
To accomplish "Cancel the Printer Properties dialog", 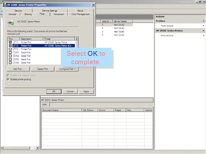I will pos(70,91).
